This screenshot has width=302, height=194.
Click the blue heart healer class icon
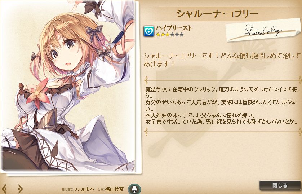pos(149,31)
